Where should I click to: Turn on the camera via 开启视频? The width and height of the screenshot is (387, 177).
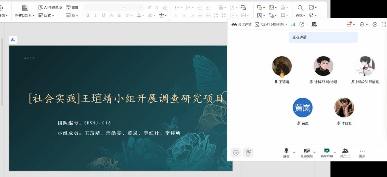pos(307,152)
